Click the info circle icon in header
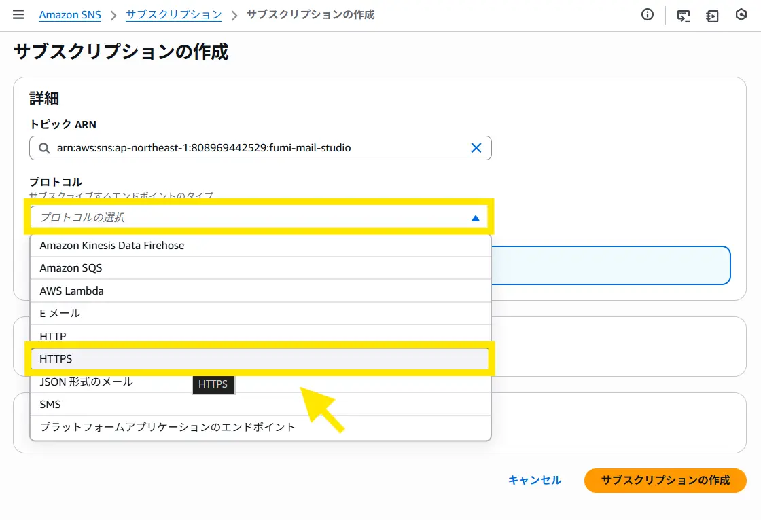This screenshot has width=761, height=520. (648, 15)
